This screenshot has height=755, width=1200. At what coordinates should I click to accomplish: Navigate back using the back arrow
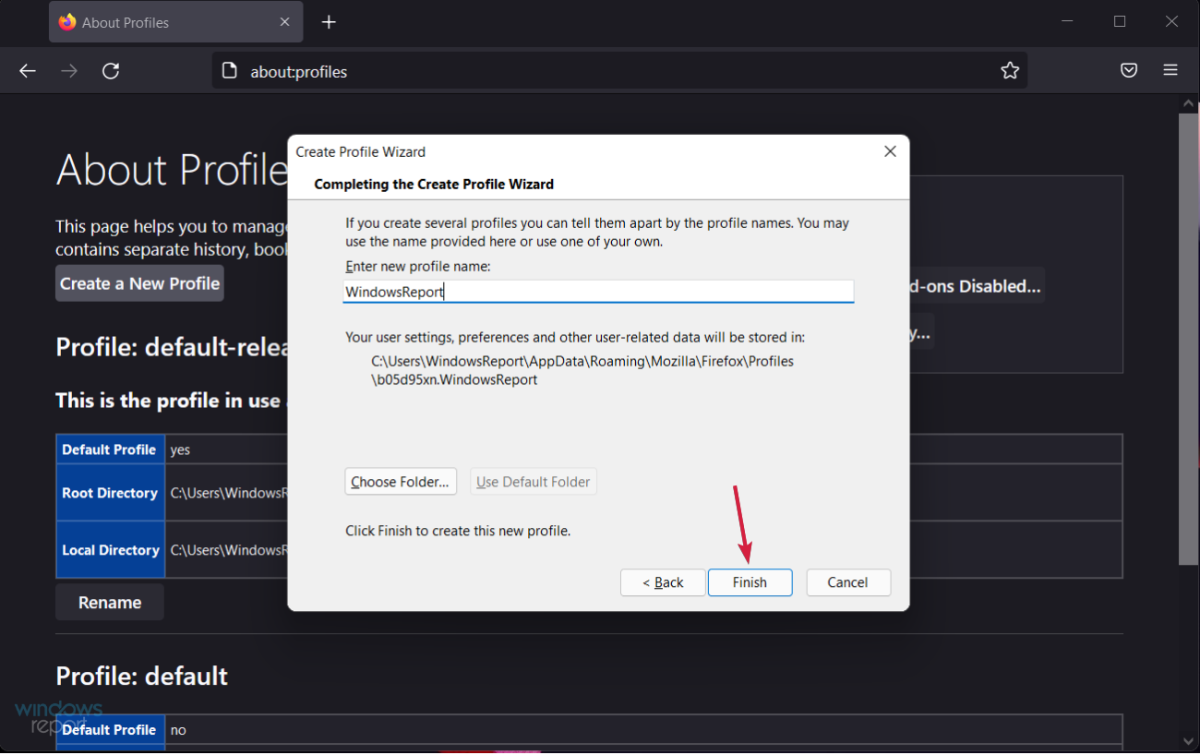(27, 70)
